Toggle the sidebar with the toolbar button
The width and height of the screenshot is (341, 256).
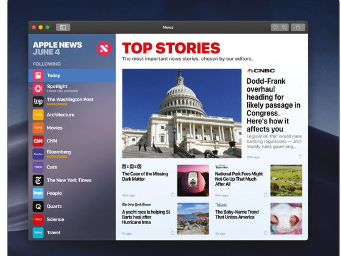pos(63,27)
